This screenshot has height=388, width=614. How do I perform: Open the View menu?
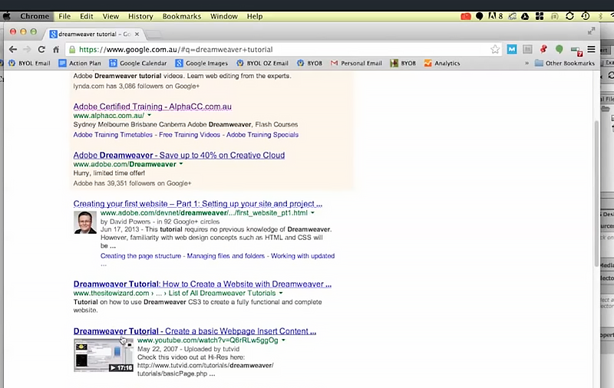coord(111,16)
